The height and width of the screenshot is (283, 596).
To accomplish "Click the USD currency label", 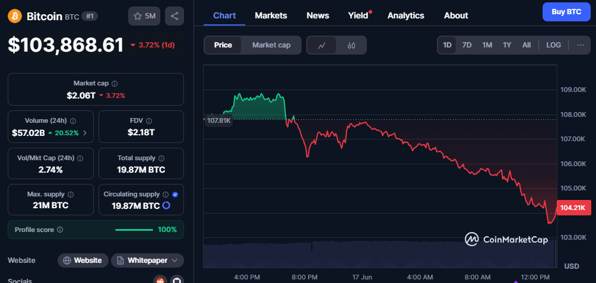I will (x=572, y=266).
